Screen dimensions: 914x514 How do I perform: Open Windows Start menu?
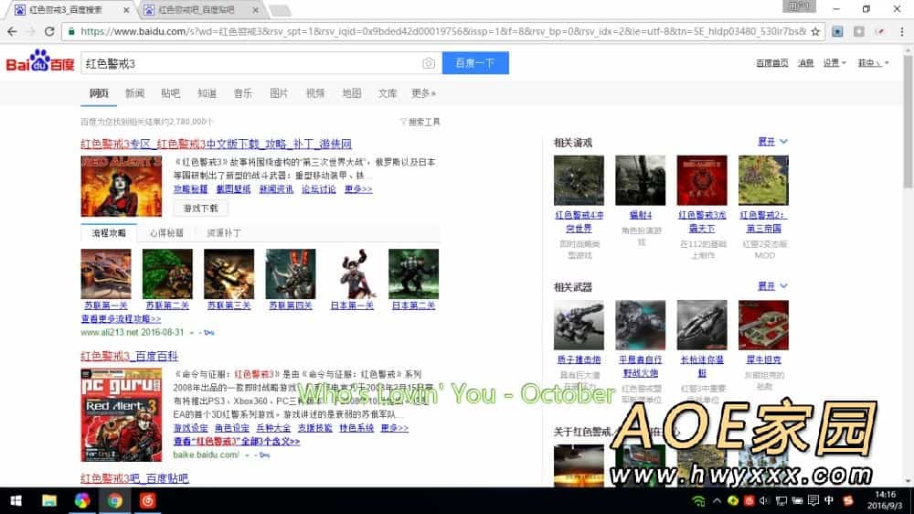pyautogui.click(x=16, y=500)
